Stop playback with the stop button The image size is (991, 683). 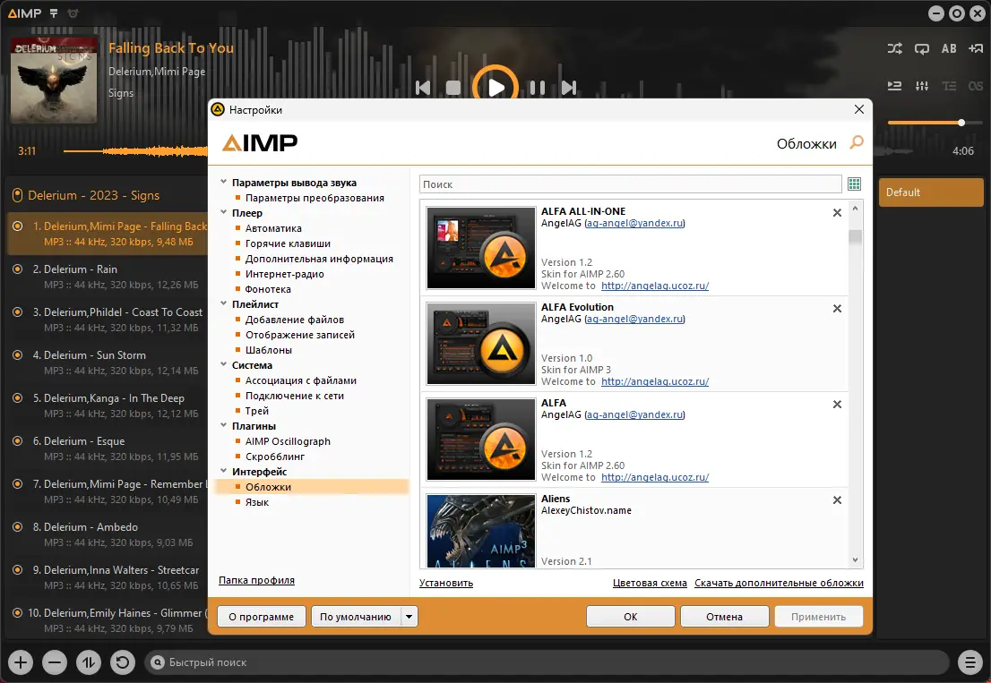[453, 88]
